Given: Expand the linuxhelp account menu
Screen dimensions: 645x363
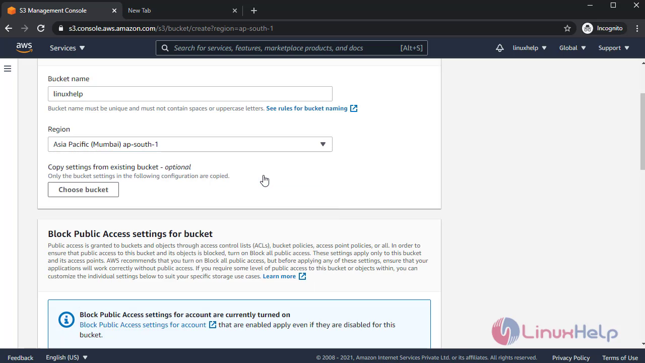Looking at the screenshot, I should (530, 48).
